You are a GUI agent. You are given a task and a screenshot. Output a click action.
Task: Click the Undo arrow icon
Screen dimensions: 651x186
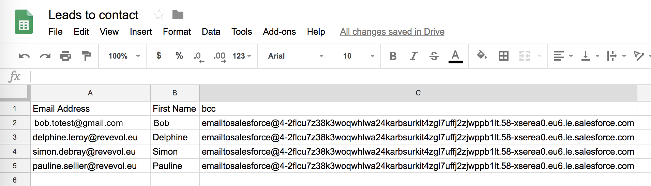[x=24, y=56]
